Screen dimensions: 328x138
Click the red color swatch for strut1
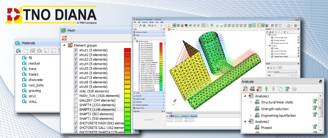click(x=128, y=50)
